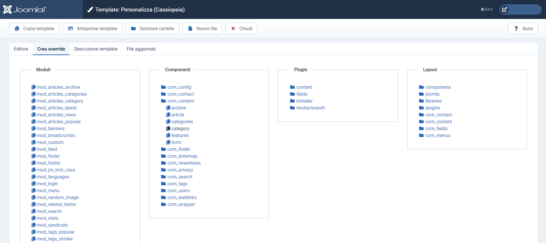Click the folder icon beside layout components
The width and height of the screenshot is (546, 243).
[x=422, y=87]
